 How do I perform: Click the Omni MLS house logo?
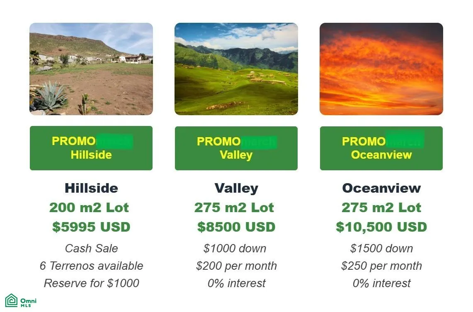[12, 300]
